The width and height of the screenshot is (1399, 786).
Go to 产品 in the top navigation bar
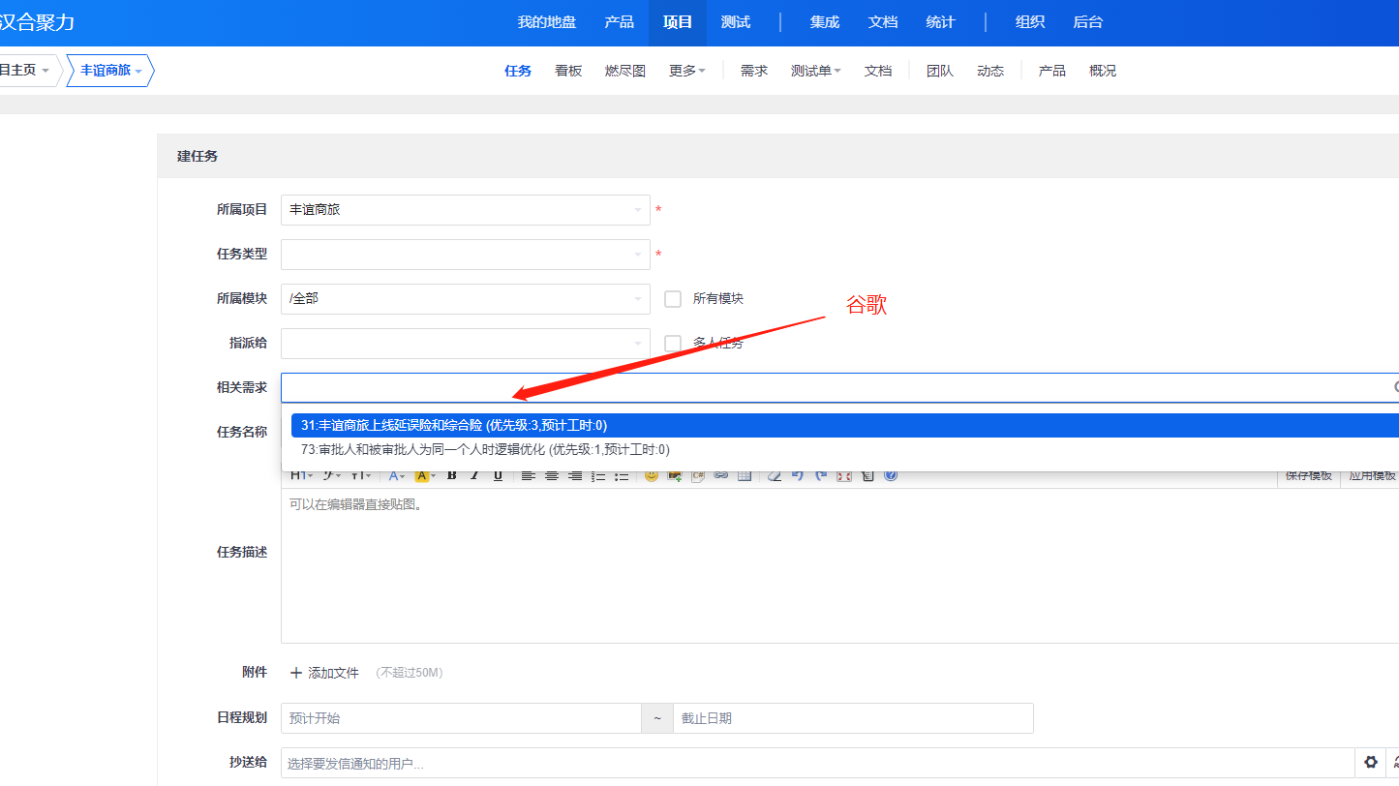[x=620, y=22]
